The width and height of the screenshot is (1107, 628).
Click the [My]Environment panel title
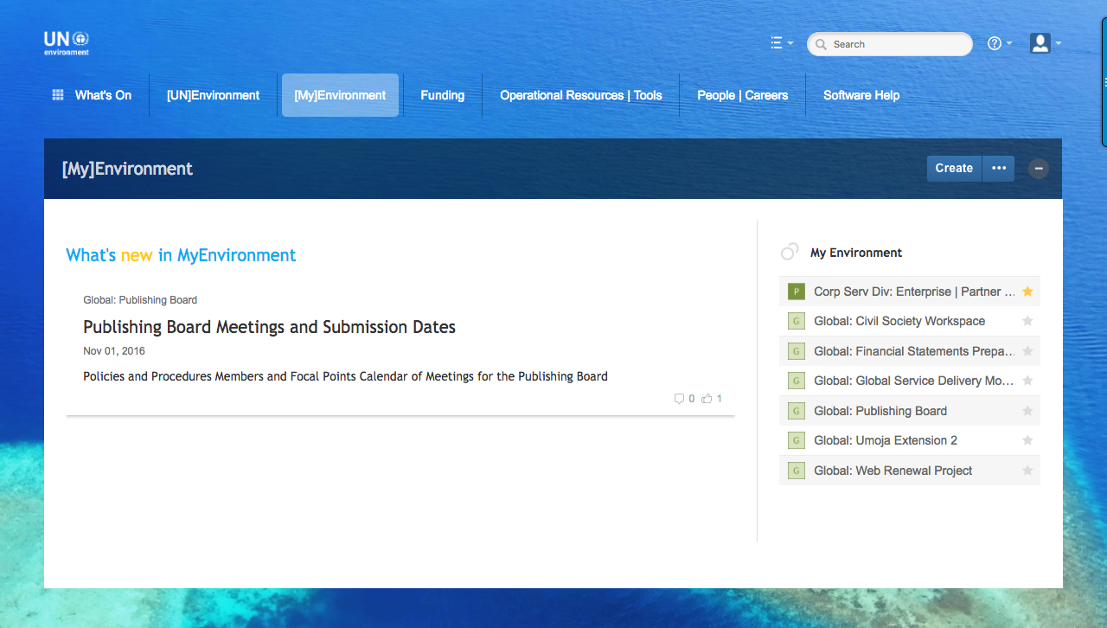[127, 169]
